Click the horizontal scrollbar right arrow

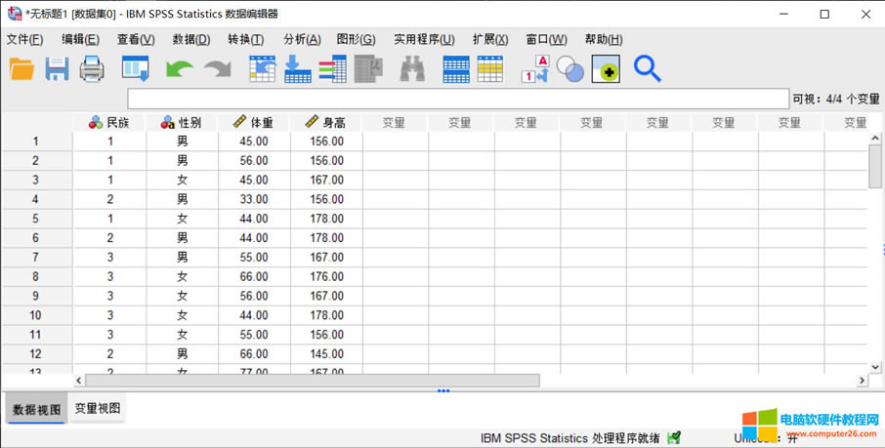tap(862, 381)
